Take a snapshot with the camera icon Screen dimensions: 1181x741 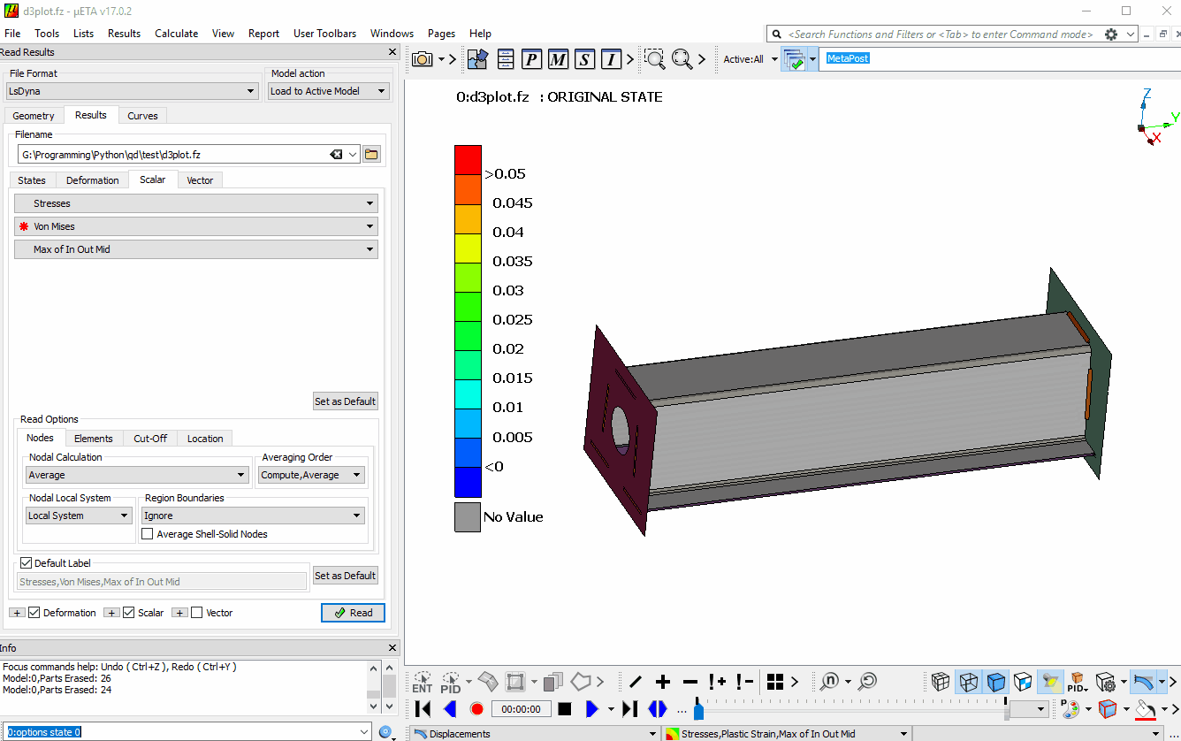(x=423, y=59)
